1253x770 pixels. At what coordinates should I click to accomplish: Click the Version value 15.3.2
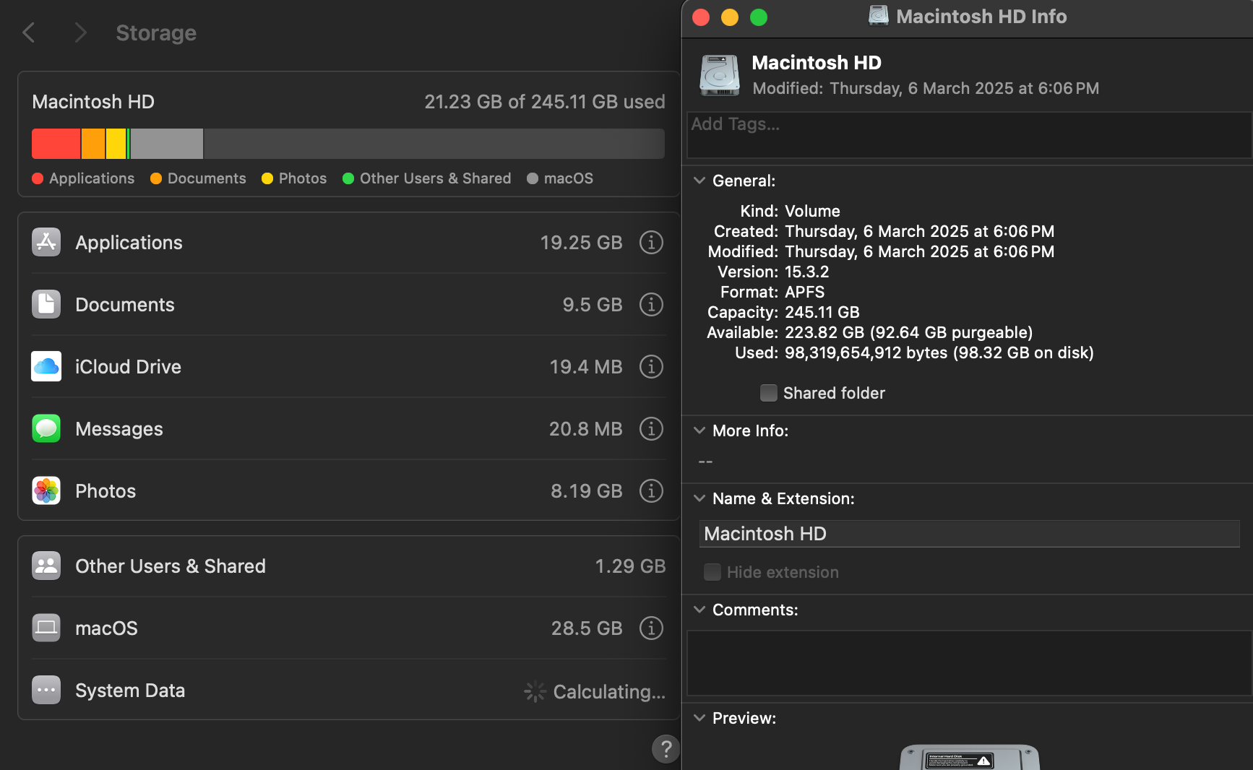(x=807, y=272)
